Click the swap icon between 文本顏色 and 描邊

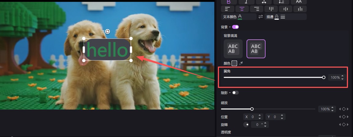(261, 17)
